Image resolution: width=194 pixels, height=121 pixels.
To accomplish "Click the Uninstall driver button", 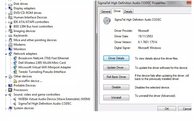I will tap(116, 98).
